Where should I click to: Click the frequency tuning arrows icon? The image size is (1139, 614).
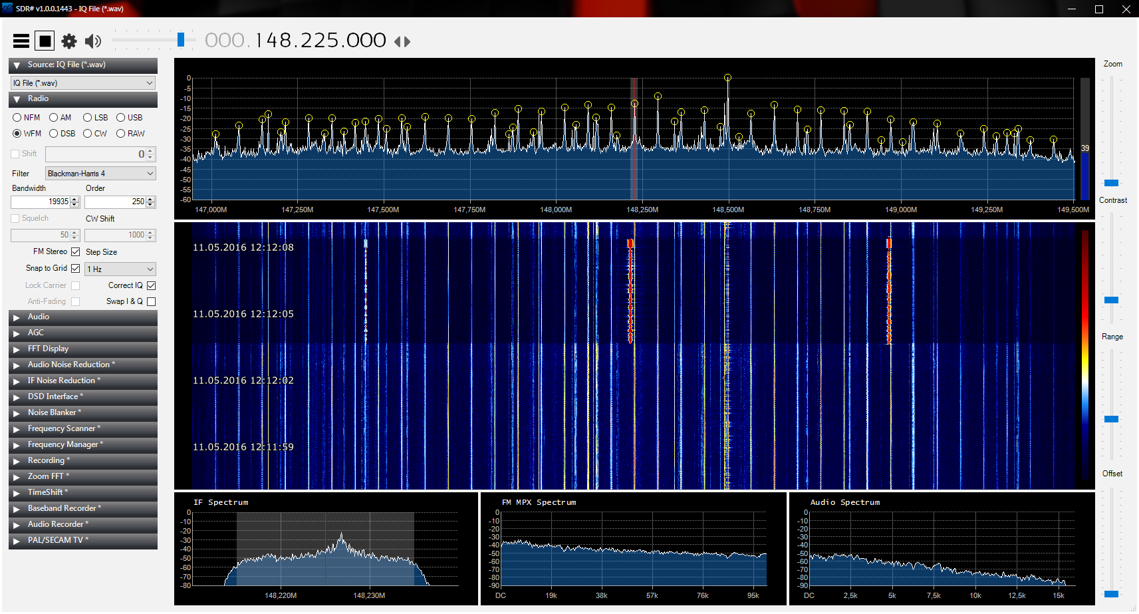click(402, 41)
